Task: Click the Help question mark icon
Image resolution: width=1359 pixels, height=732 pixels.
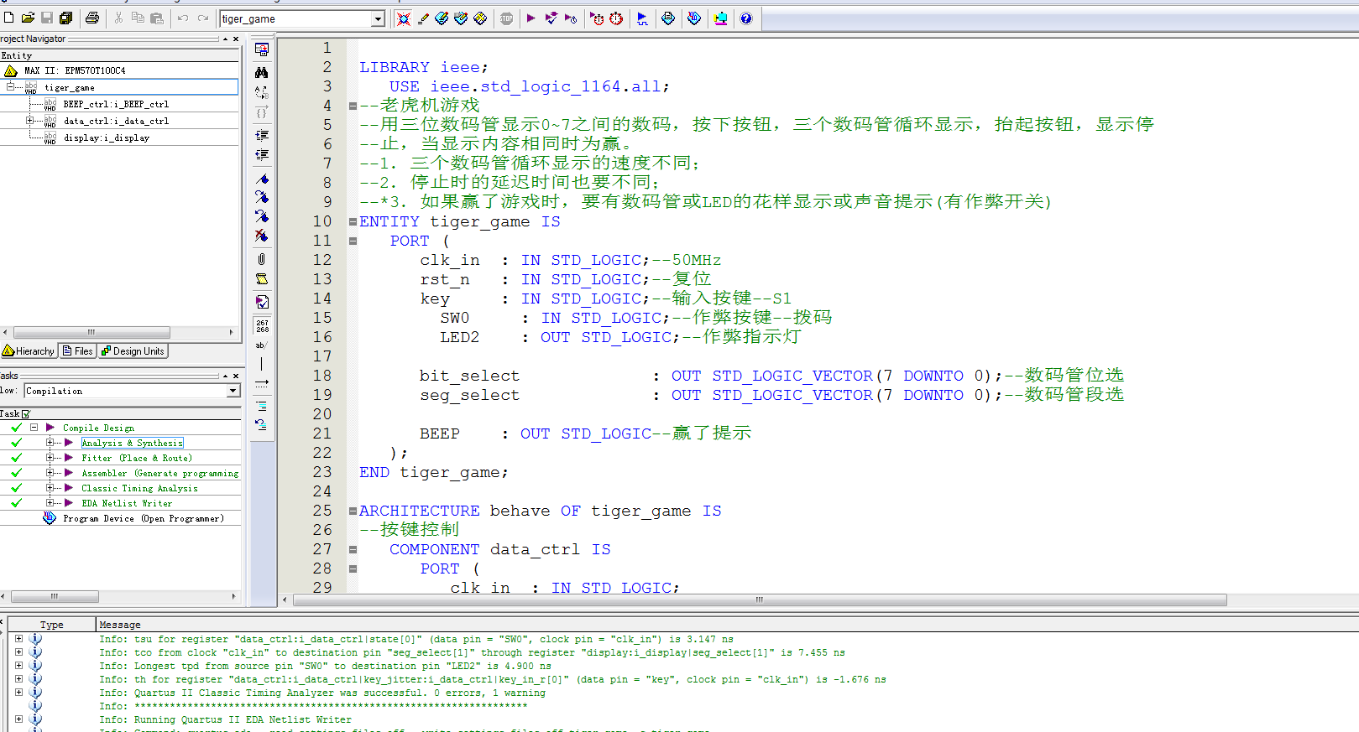Action: point(746,18)
